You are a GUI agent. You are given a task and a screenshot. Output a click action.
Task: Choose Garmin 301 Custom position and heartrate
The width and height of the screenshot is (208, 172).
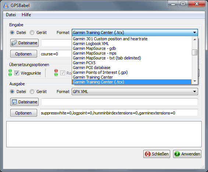click(x=132, y=39)
